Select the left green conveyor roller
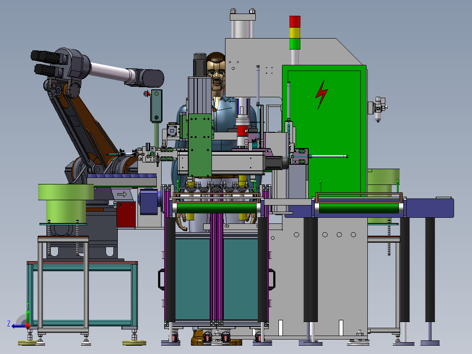This screenshot has width=472, height=354. (x=216, y=208)
